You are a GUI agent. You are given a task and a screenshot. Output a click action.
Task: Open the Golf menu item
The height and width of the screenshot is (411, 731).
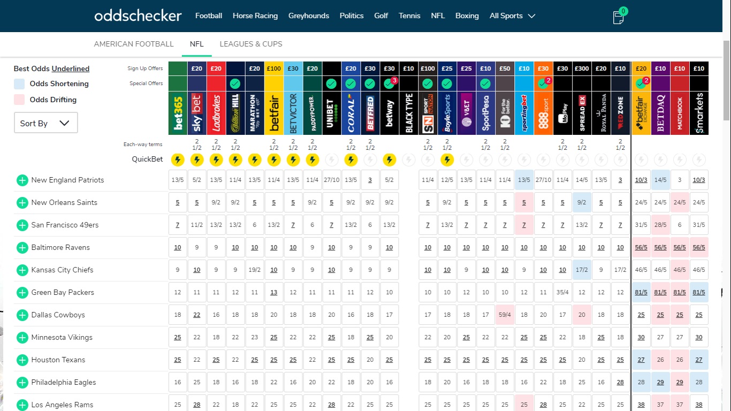coord(381,16)
